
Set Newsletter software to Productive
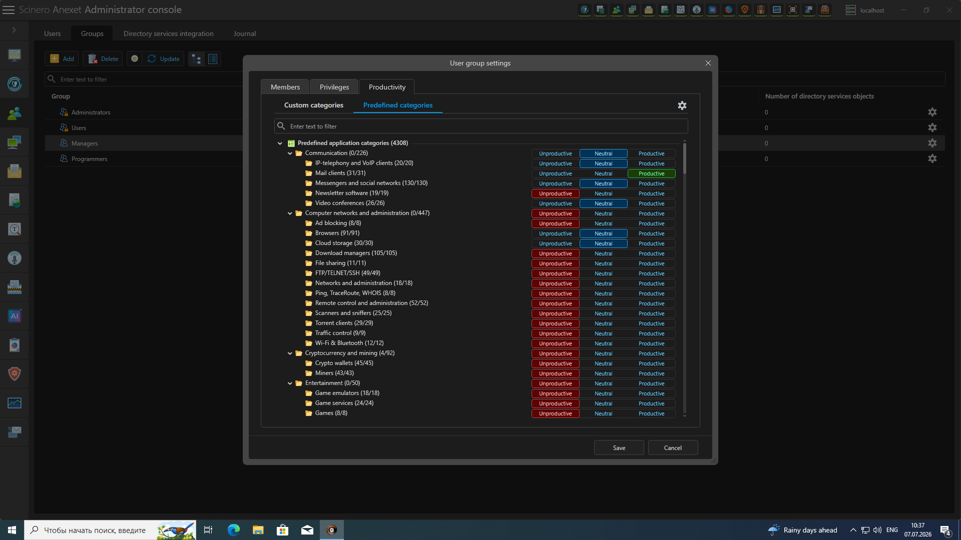pyautogui.click(x=651, y=193)
